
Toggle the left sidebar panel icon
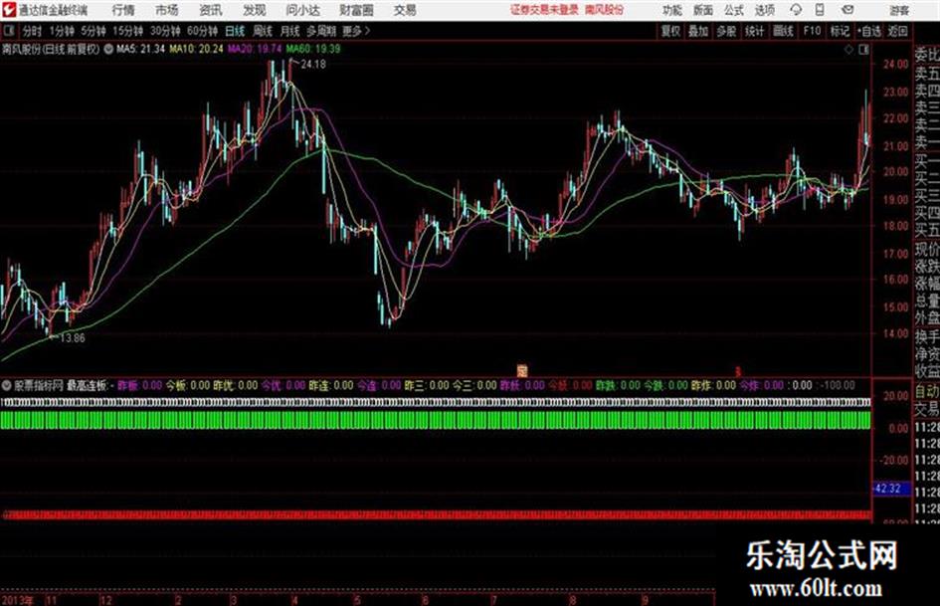(x=8, y=31)
